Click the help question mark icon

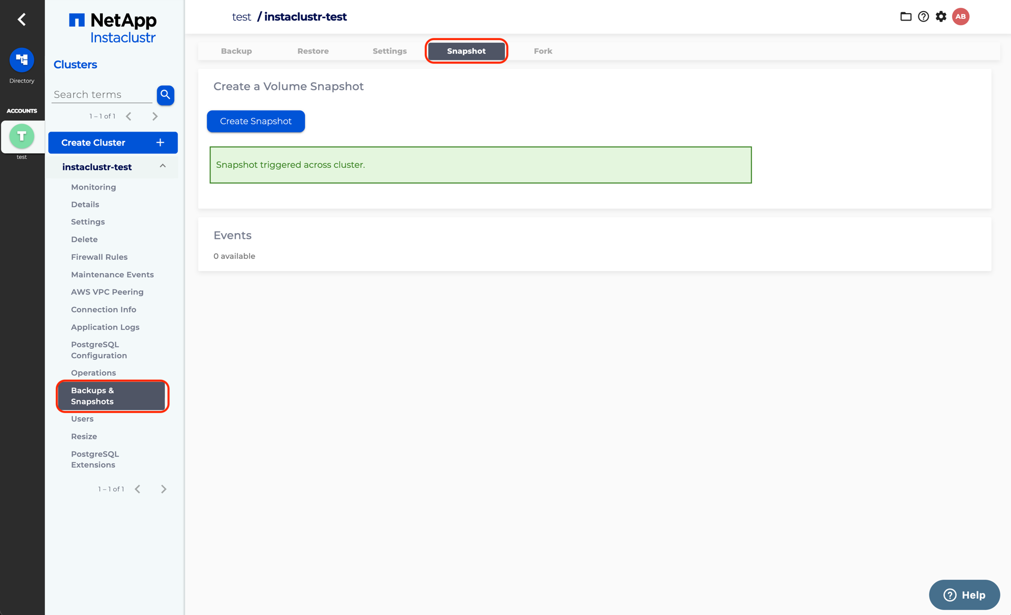[923, 17]
